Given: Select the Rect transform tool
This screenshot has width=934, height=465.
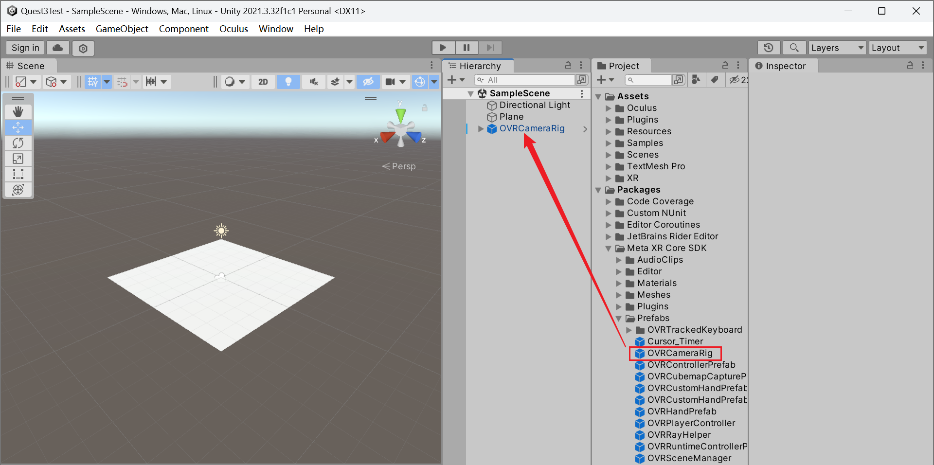Looking at the screenshot, I should click(x=18, y=174).
